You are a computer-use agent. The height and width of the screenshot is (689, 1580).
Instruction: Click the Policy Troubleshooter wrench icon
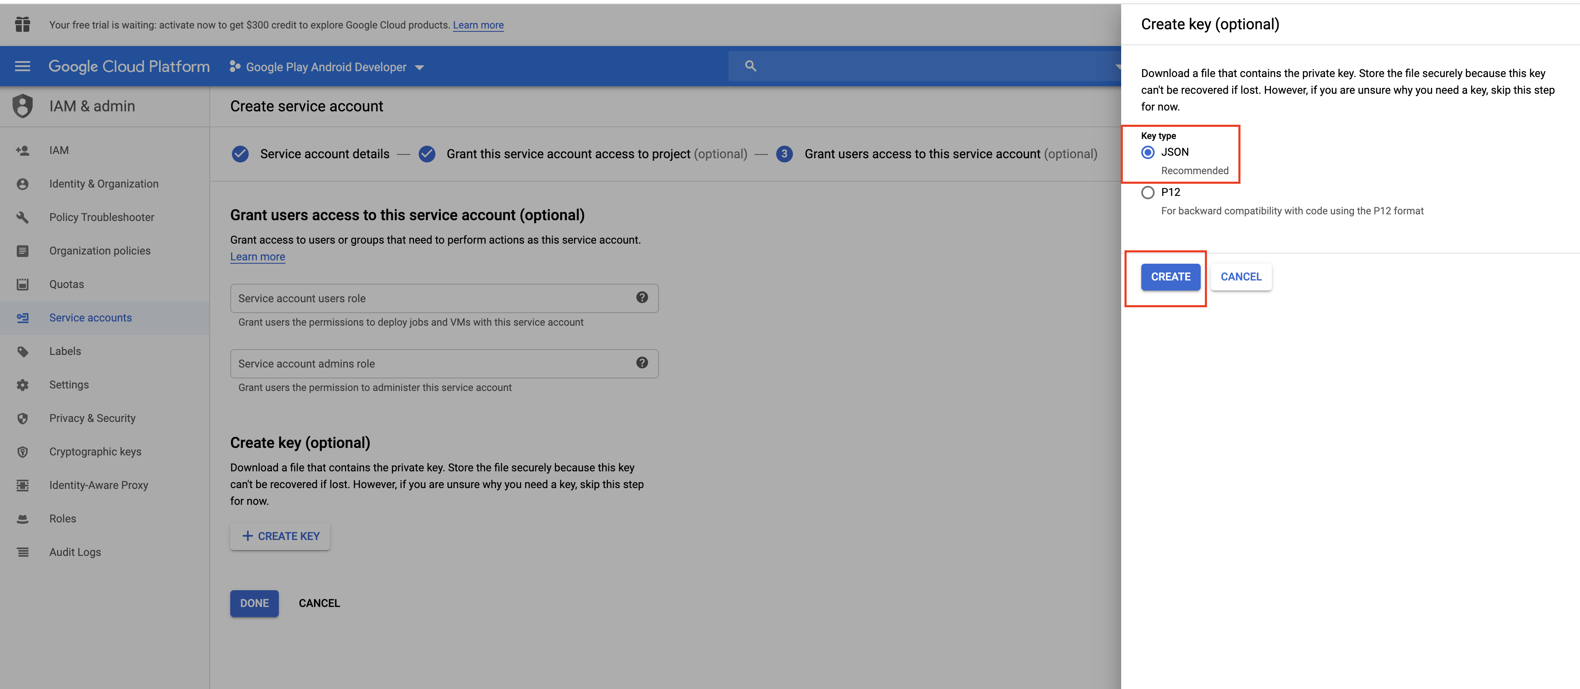coord(23,217)
